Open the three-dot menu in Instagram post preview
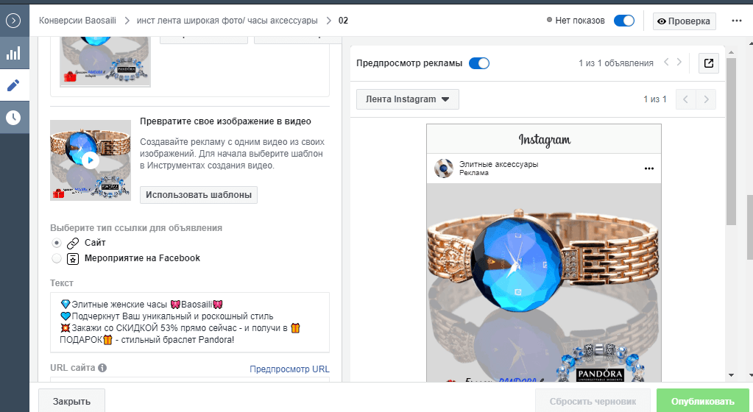The image size is (753, 412). 648,168
